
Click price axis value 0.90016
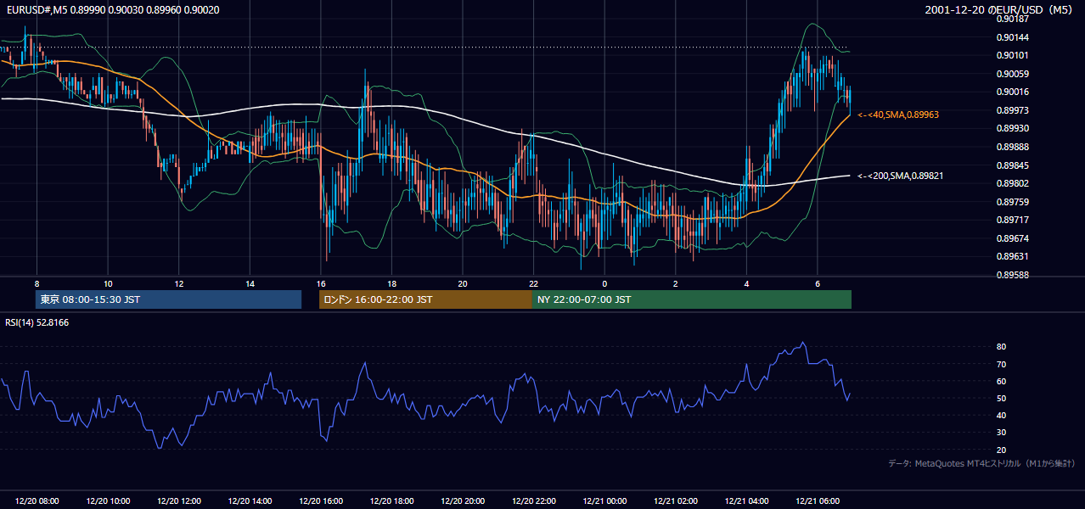[x=1012, y=92]
